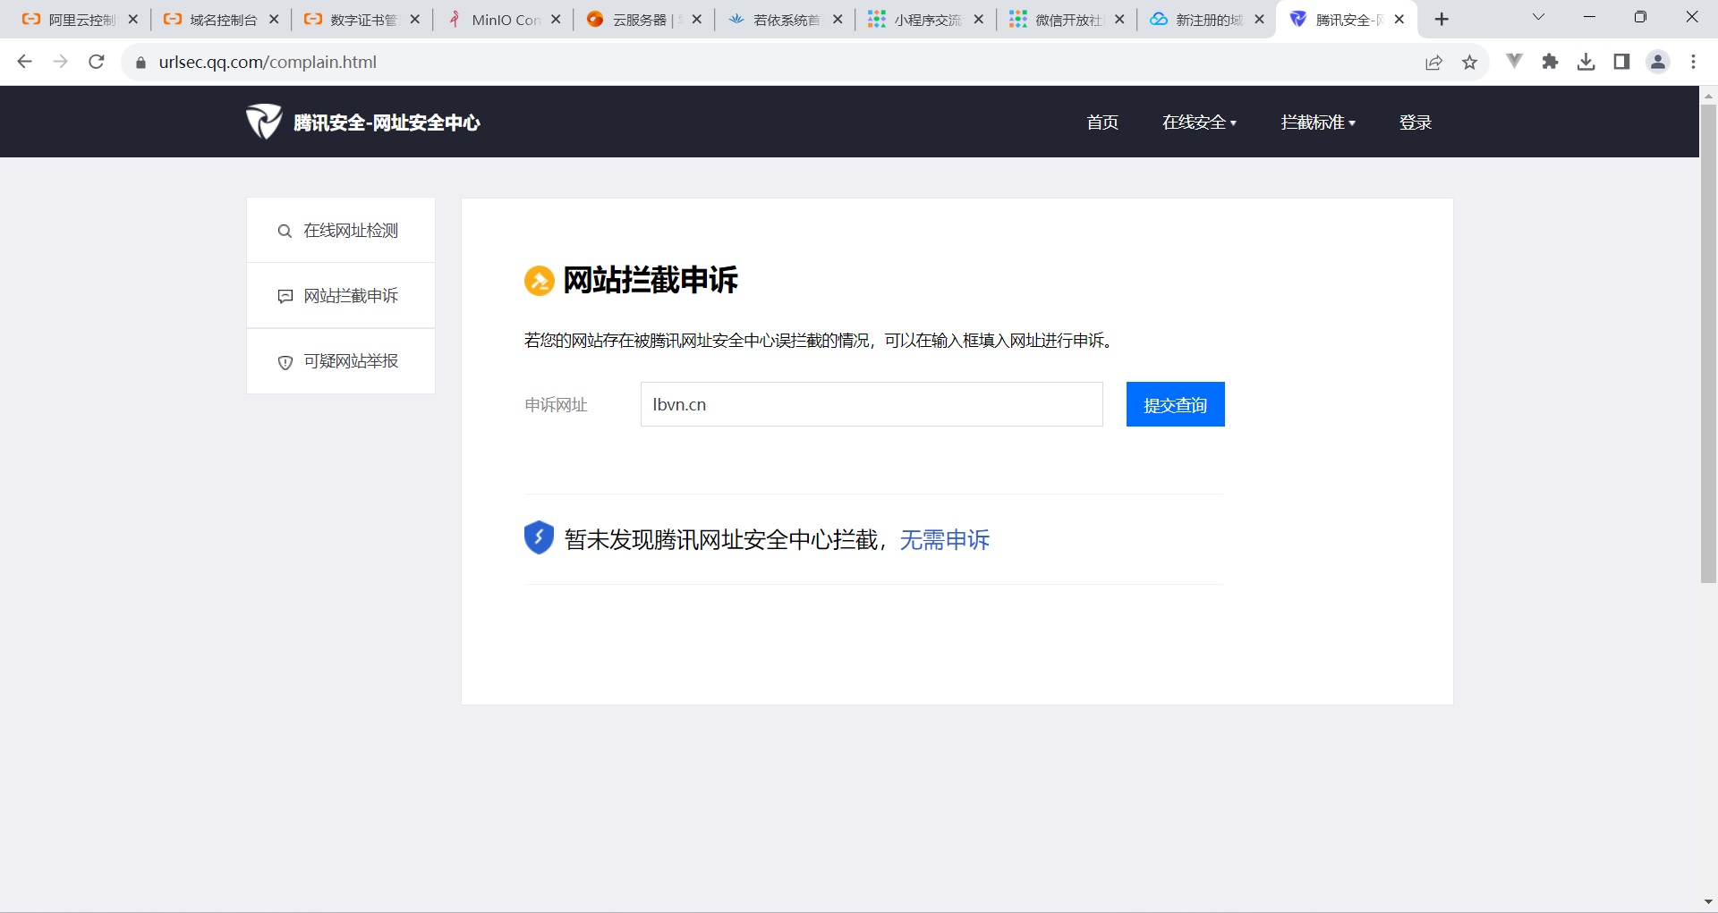Close the 小程序交流 tab
1718x913 pixels.
979,20
